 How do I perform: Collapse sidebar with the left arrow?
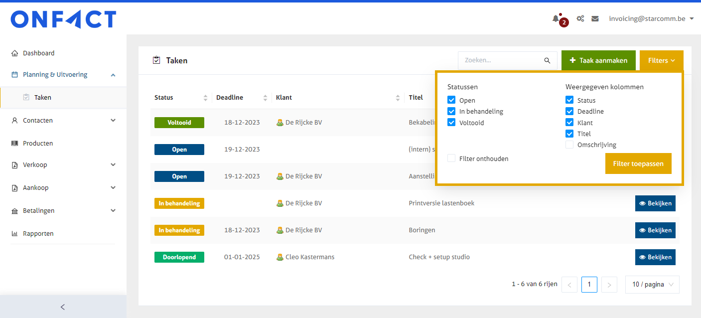(x=63, y=307)
